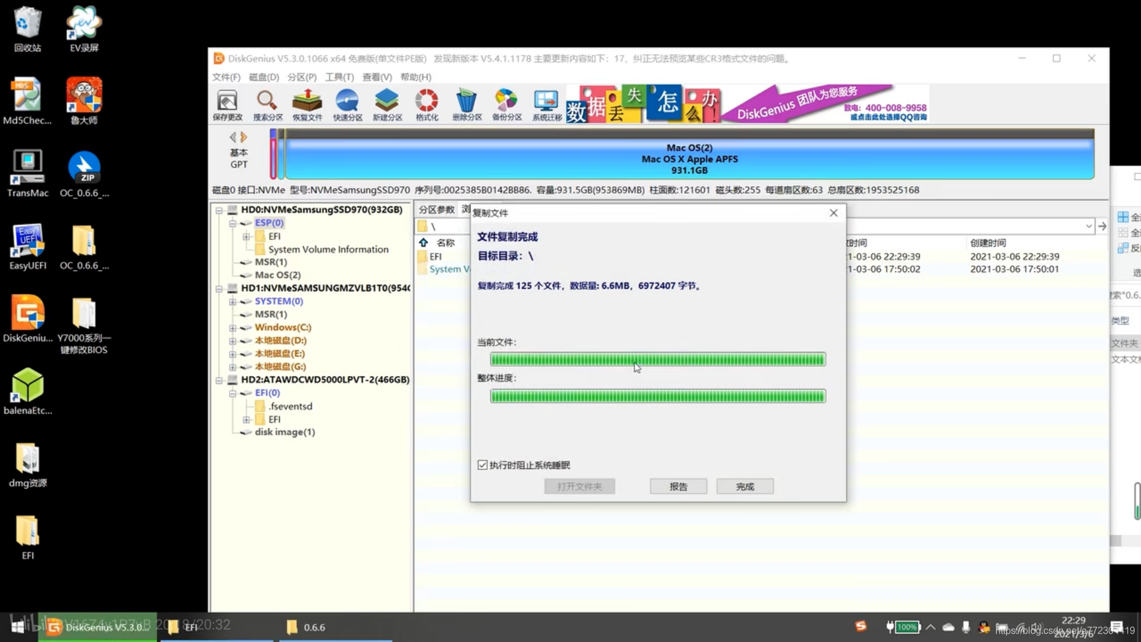Open EV录屏 desktop icon

tap(84, 29)
